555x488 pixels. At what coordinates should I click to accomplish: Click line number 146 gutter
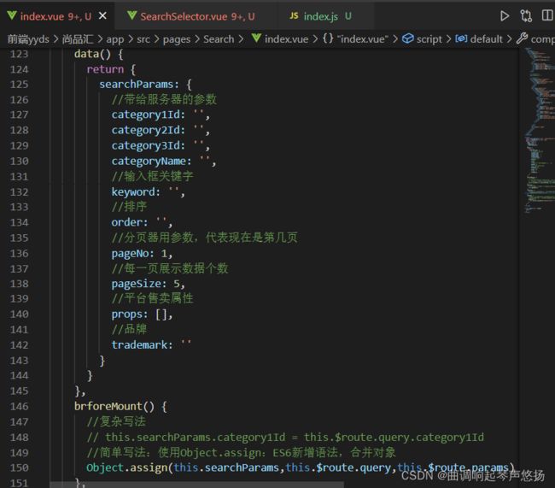pyautogui.click(x=19, y=406)
